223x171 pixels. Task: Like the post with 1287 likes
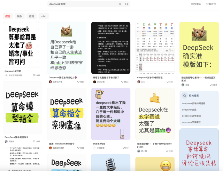78,82
